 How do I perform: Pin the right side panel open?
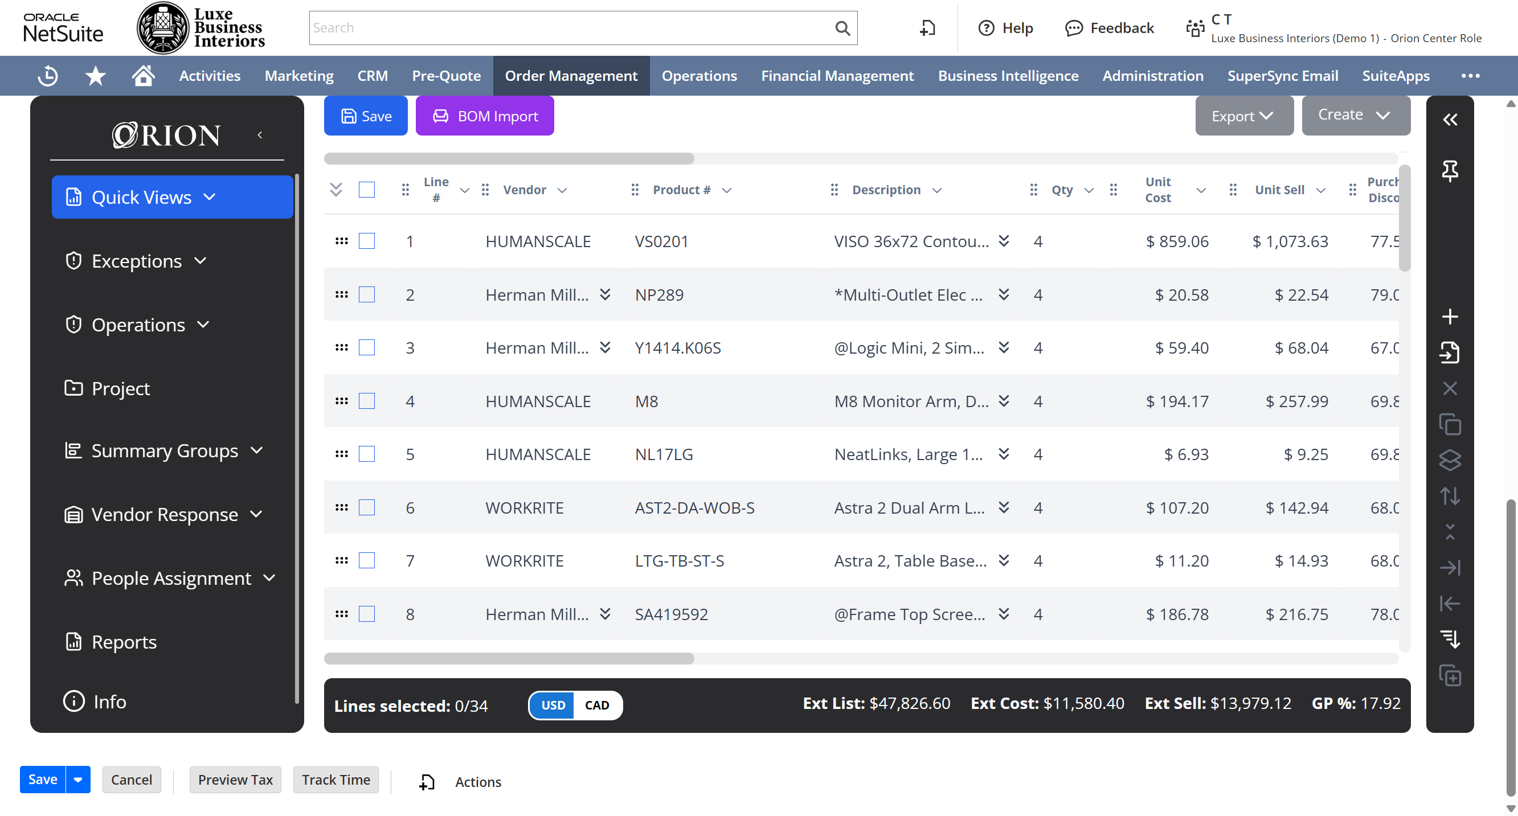(x=1450, y=171)
